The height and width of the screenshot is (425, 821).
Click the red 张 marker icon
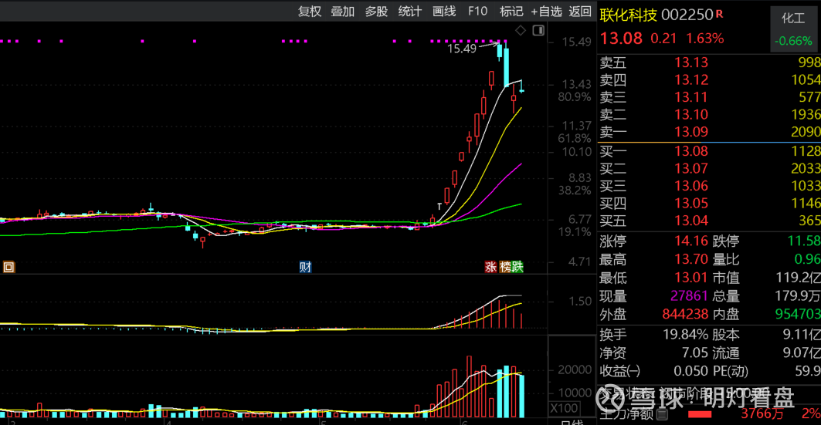point(490,268)
